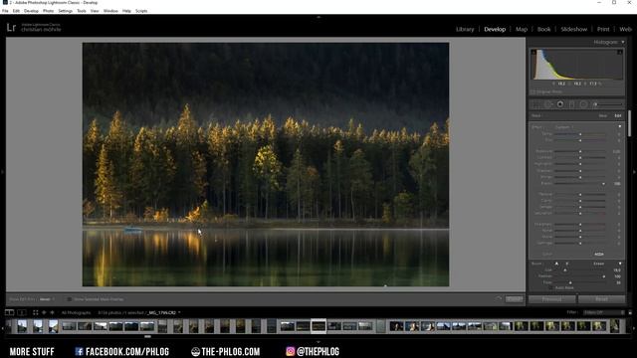Click the Temp slider handle
This screenshot has height=358, width=637.
(580, 134)
